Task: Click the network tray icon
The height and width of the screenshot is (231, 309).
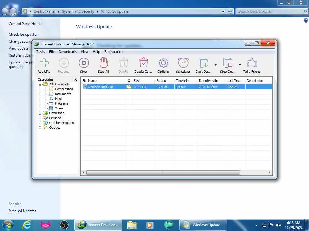Action: (x=264, y=225)
